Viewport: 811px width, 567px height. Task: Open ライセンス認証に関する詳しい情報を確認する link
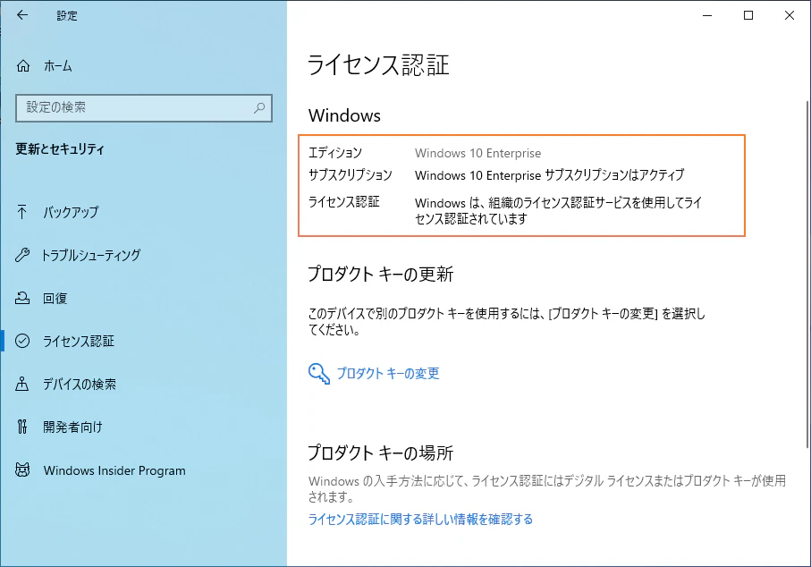point(420,519)
